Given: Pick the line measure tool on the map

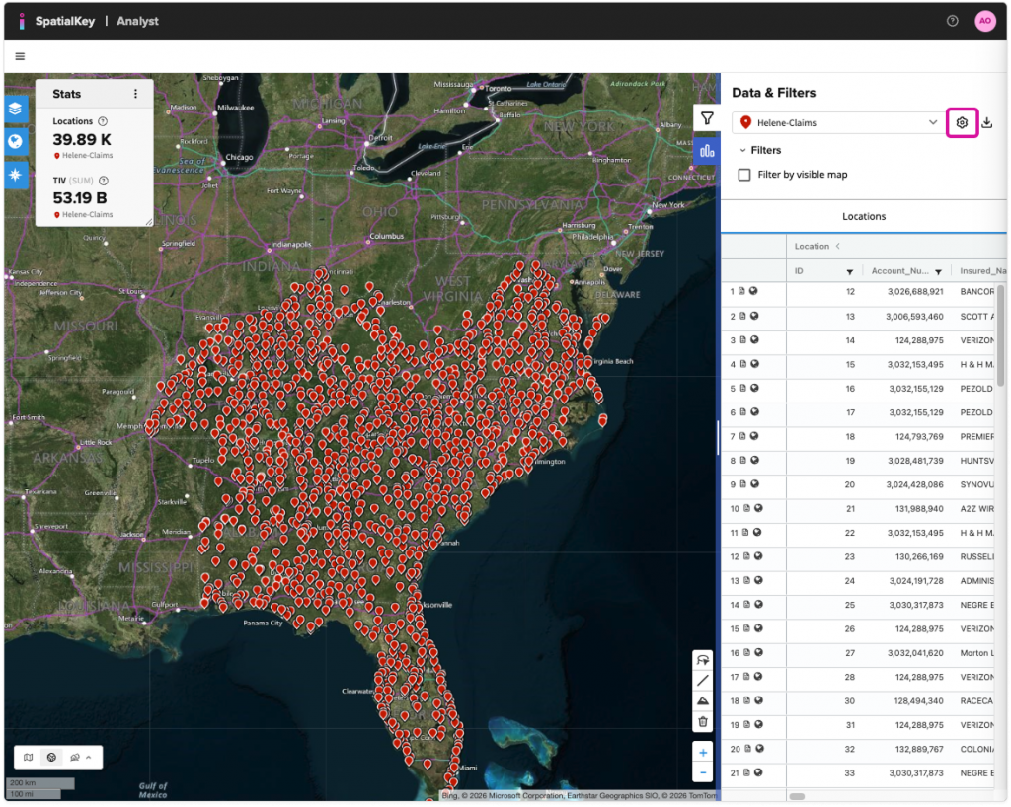Looking at the screenshot, I should pos(703,681).
